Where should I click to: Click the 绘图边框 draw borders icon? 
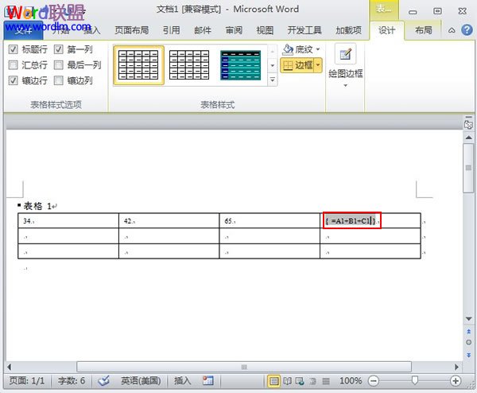(x=345, y=54)
